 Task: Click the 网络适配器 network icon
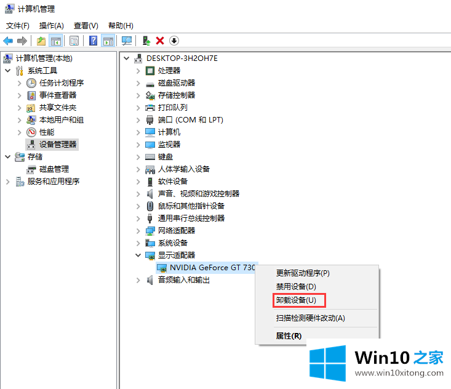pos(150,231)
